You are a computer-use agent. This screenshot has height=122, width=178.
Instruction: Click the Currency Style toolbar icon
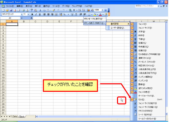point(61,15)
